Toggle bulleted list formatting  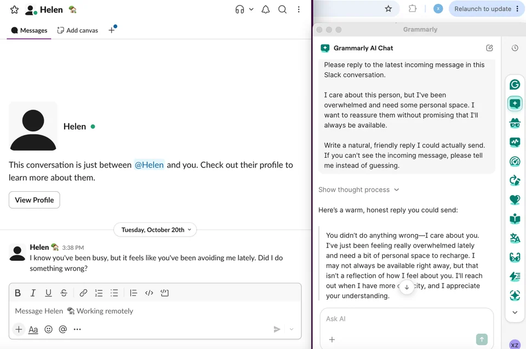114,293
